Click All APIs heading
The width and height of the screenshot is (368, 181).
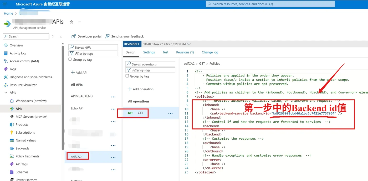(77, 85)
